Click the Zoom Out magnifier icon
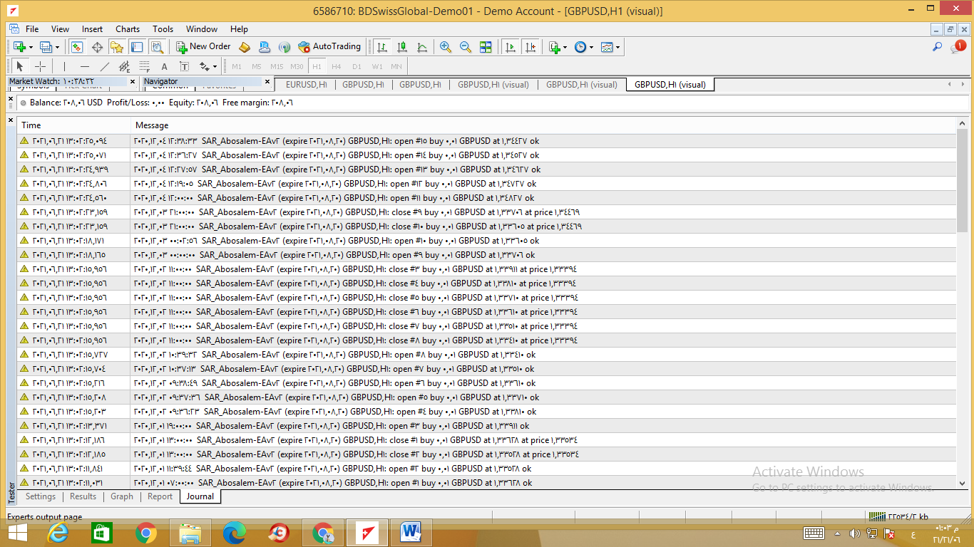 pos(466,47)
